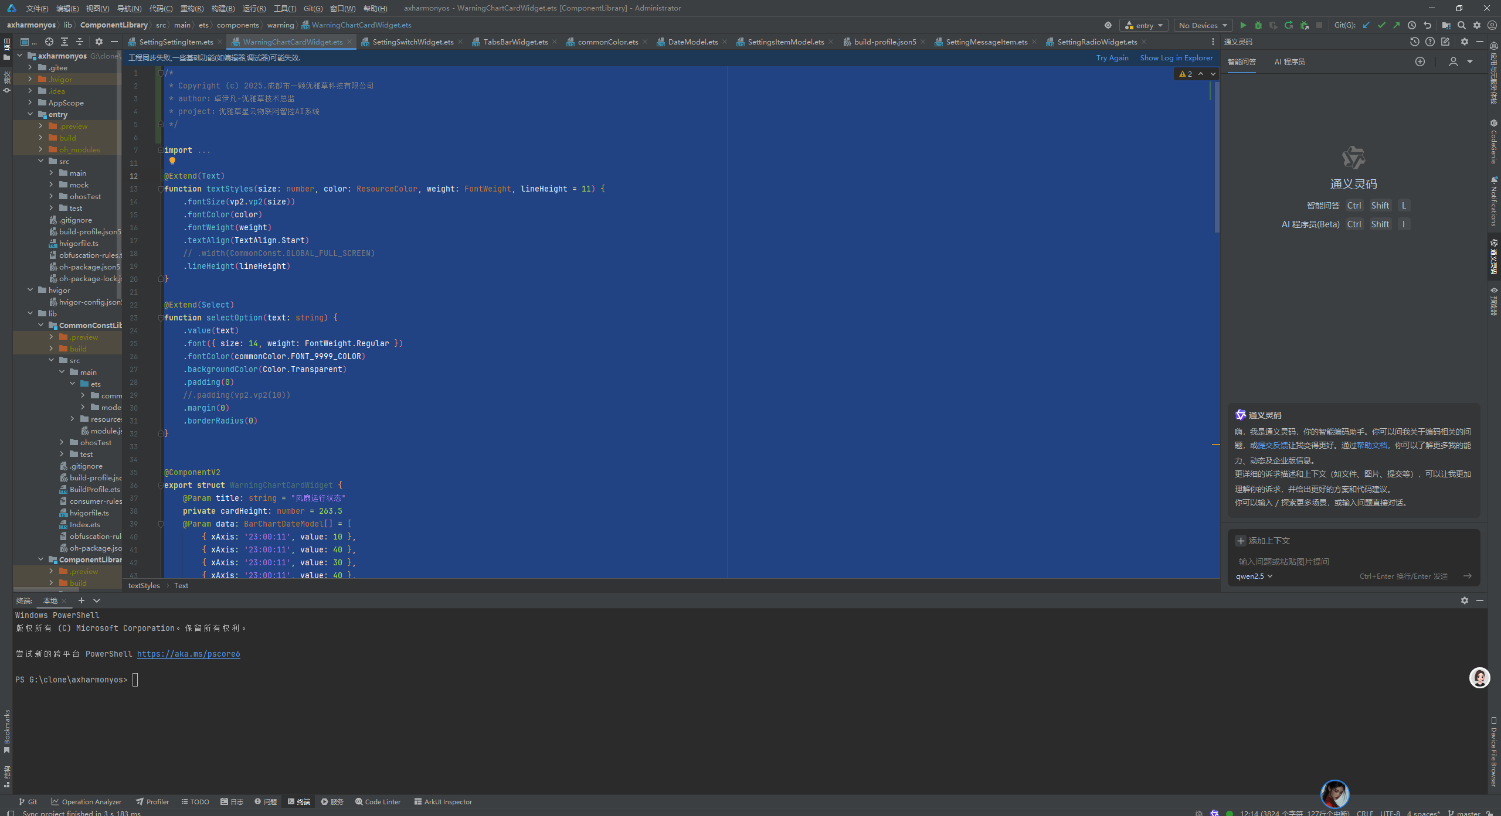Screen dimensions: 1501x816
Task: Open the terminal panel settings gear
Action: pos(1465,600)
